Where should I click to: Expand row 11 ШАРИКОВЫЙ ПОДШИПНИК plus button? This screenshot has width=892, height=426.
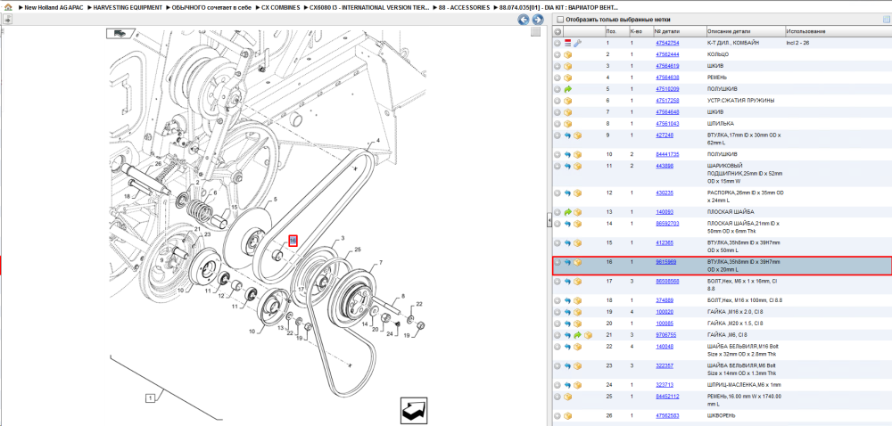click(x=557, y=166)
